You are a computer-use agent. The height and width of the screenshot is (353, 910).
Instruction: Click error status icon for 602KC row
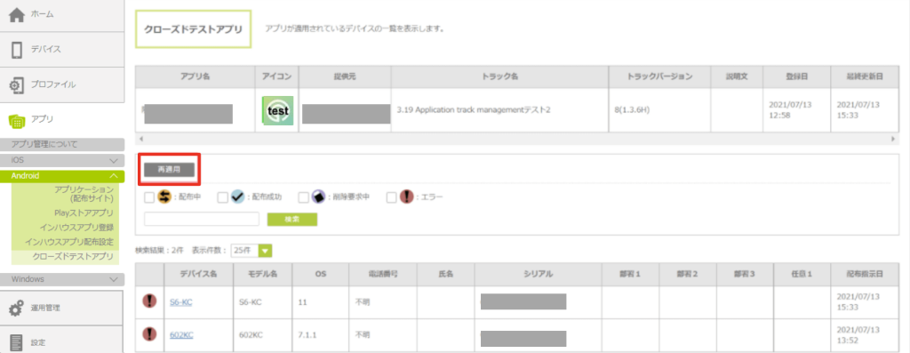(x=149, y=333)
